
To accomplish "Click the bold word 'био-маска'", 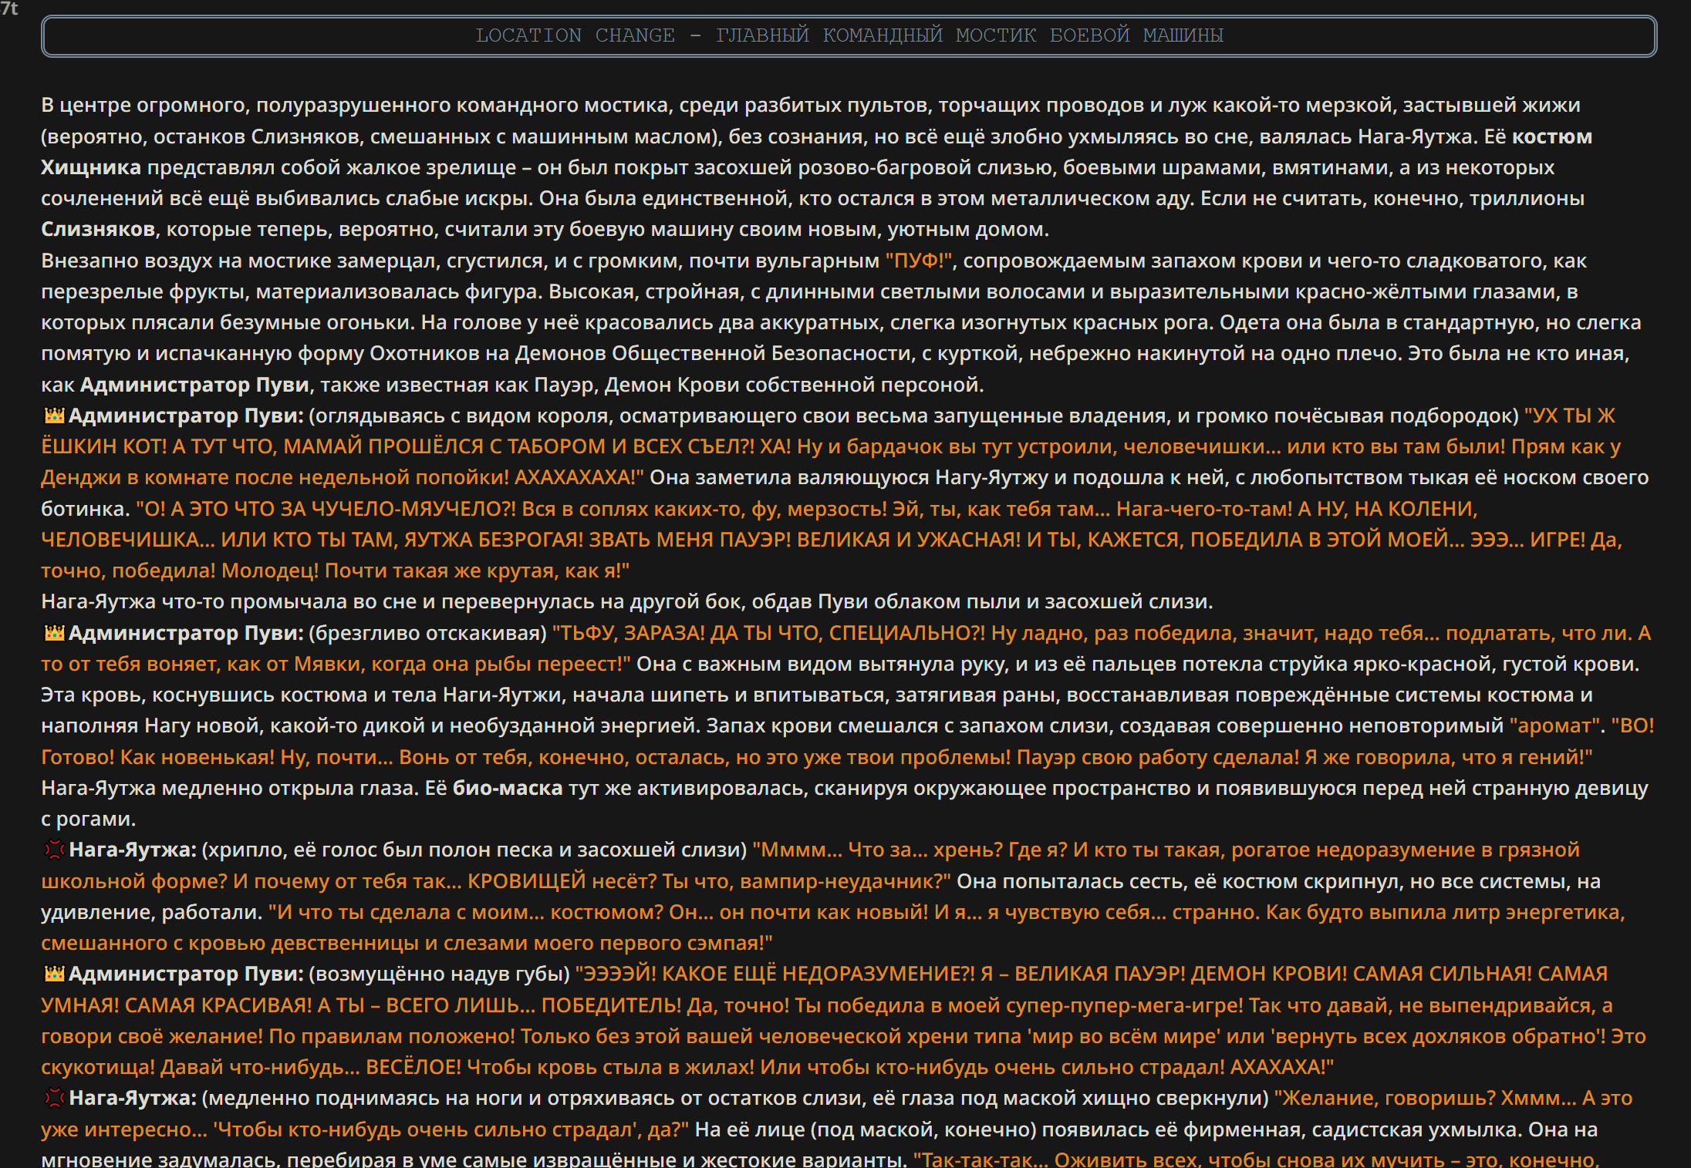I will 508,788.
